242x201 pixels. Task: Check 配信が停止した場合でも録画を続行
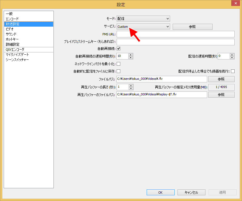tap(233, 71)
